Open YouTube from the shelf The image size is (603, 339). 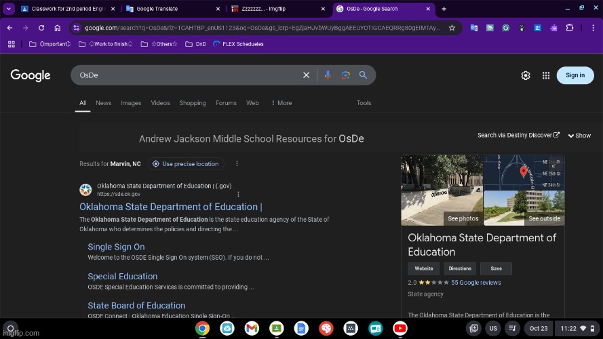(x=400, y=328)
